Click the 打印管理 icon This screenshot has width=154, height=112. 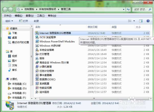point(37,54)
